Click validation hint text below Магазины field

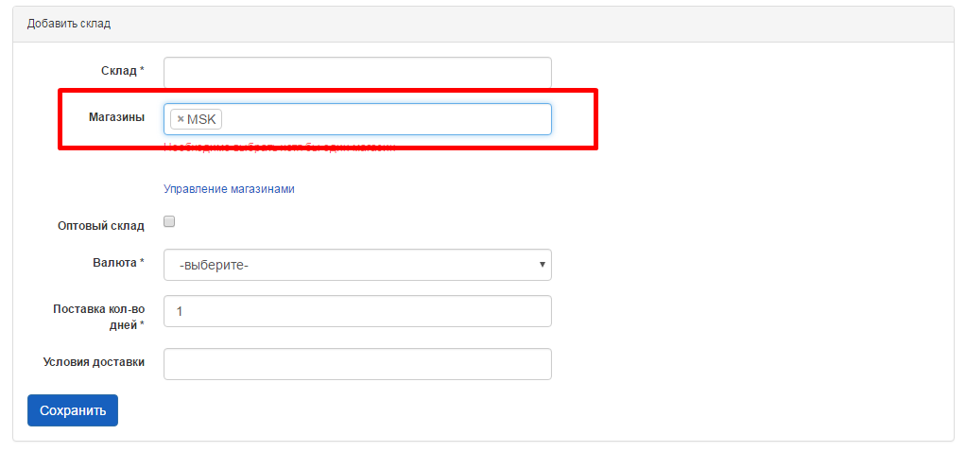(279, 148)
